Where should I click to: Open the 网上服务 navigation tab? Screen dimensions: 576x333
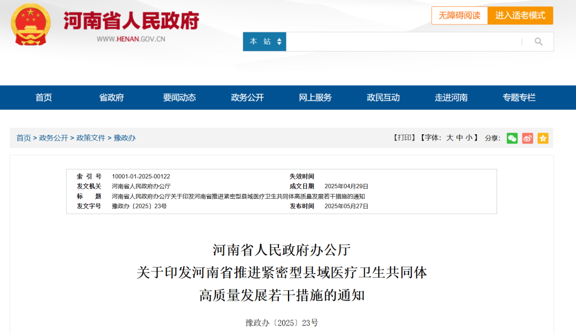point(315,98)
